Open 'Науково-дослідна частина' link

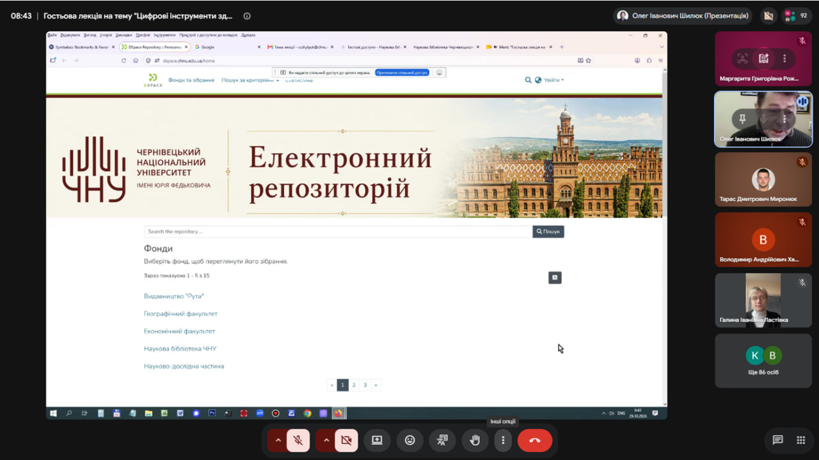click(x=184, y=367)
